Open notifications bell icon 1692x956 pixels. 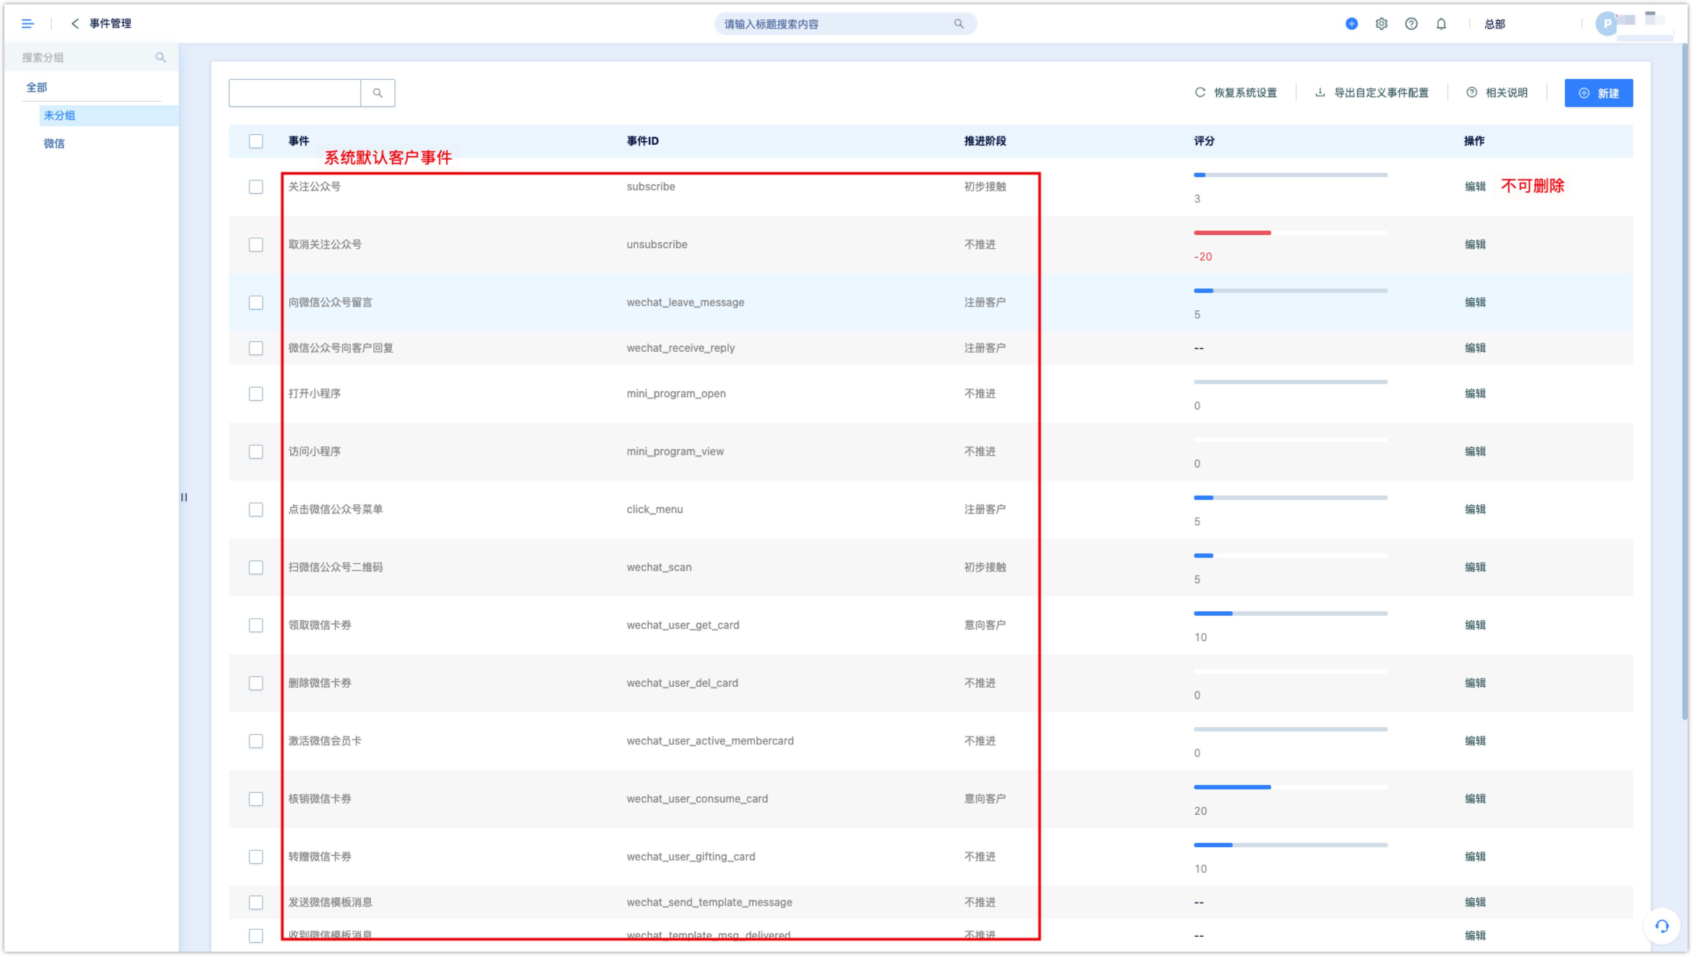1440,24
